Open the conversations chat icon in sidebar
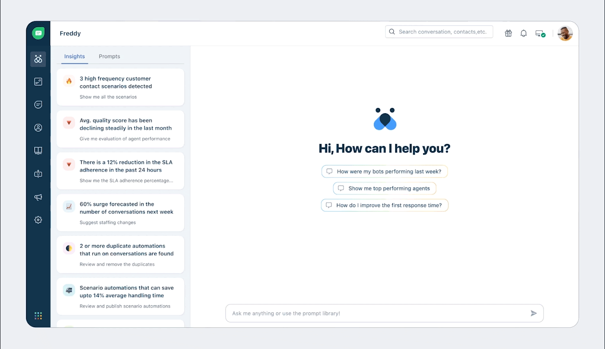Screen dimensions: 605x349 click(38, 105)
